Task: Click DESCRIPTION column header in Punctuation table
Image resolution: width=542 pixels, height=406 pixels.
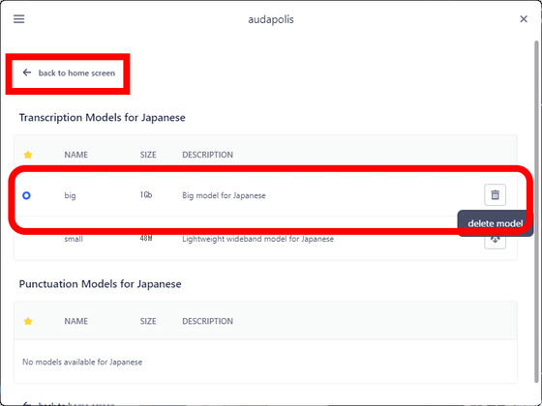Action: pos(207,321)
